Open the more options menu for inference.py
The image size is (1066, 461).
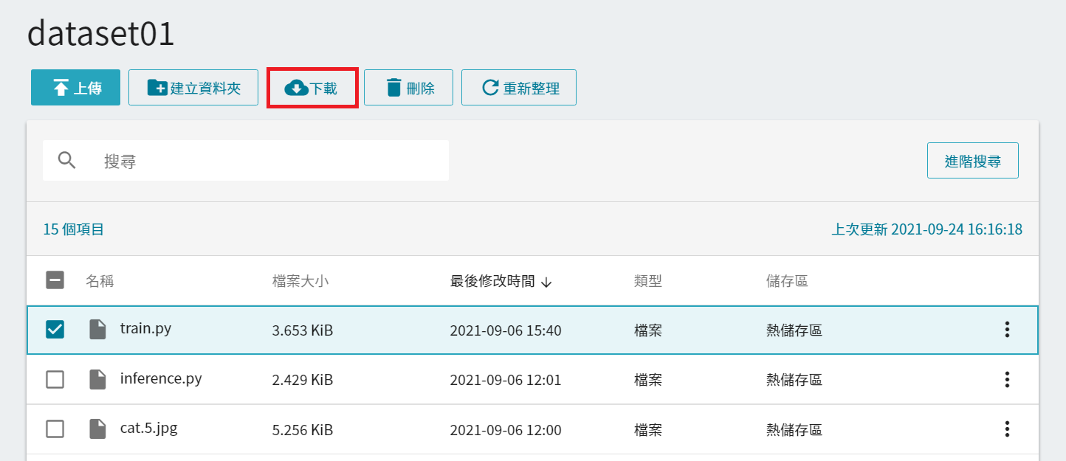(1007, 380)
